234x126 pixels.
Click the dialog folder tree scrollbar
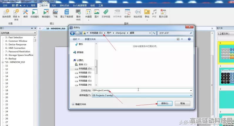(96, 67)
